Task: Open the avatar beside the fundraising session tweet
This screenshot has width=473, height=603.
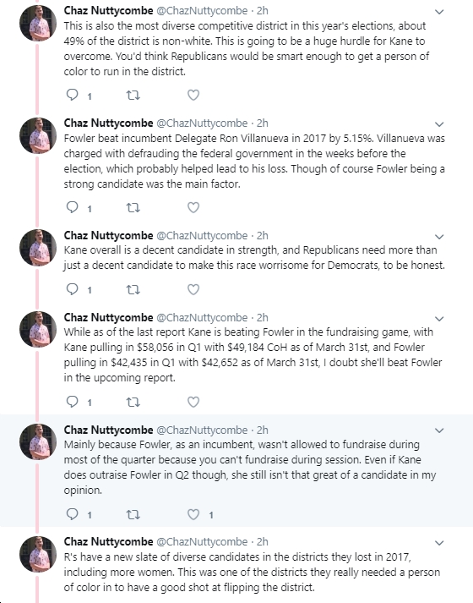Action: [x=38, y=441]
